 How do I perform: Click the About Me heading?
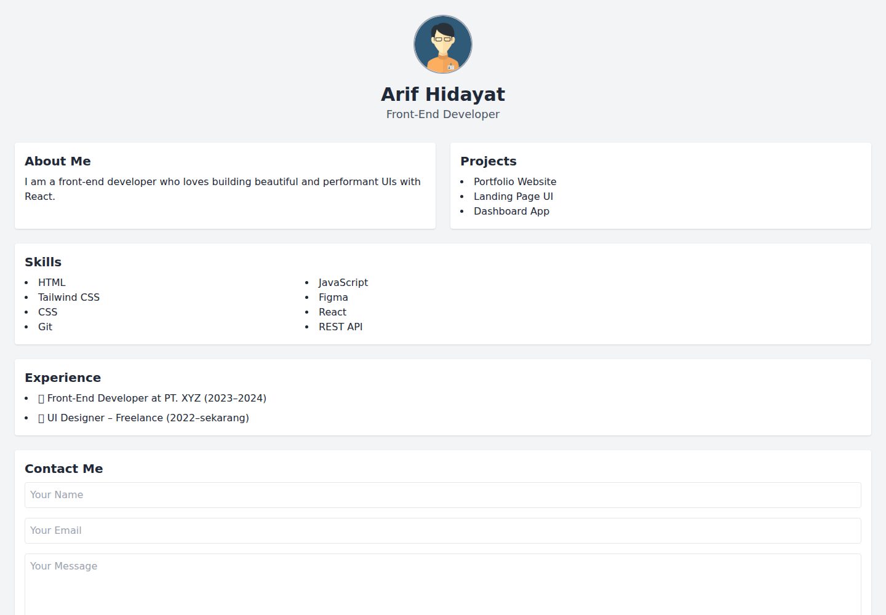tap(58, 161)
